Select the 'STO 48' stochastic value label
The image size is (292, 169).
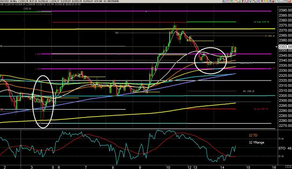pyautogui.click(x=285, y=148)
